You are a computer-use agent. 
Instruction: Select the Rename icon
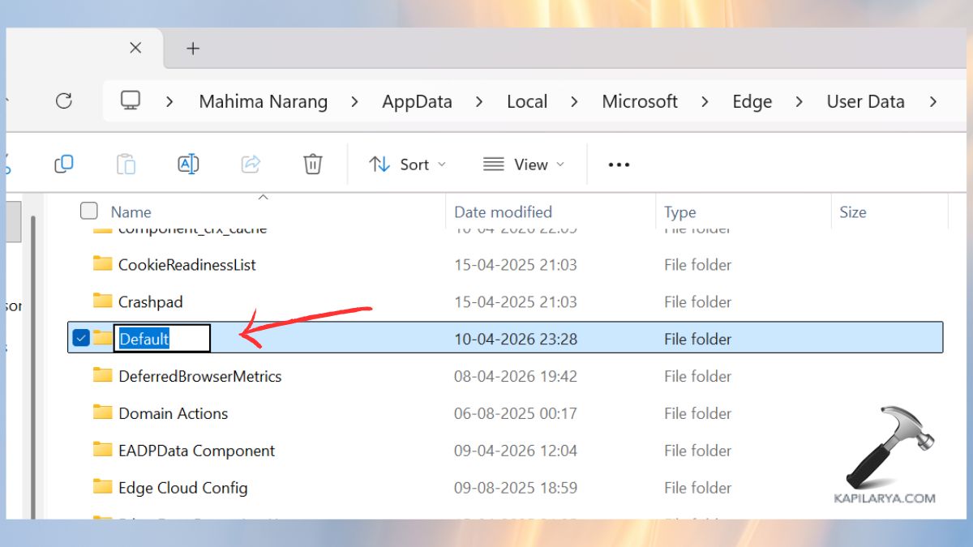coord(187,164)
